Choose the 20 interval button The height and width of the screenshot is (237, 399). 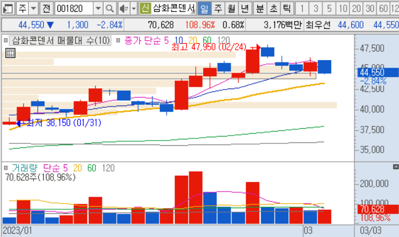click(356, 9)
